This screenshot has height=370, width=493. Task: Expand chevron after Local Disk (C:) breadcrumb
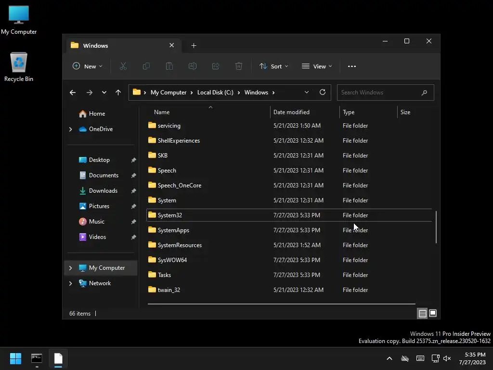[239, 92]
